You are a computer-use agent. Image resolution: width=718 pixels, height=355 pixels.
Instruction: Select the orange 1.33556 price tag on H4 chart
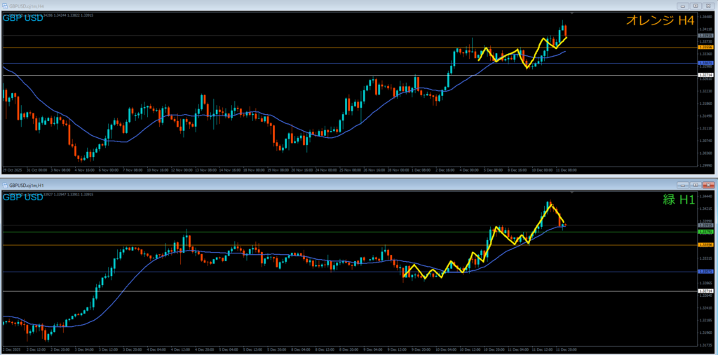point(705,47)
